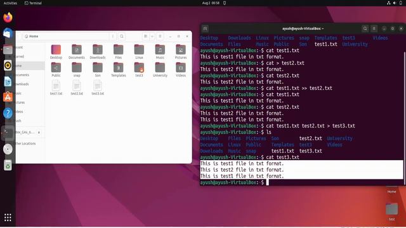Open the network icon in top bar
This screenshot has width=406, height=228.
[x=389, y=3]
